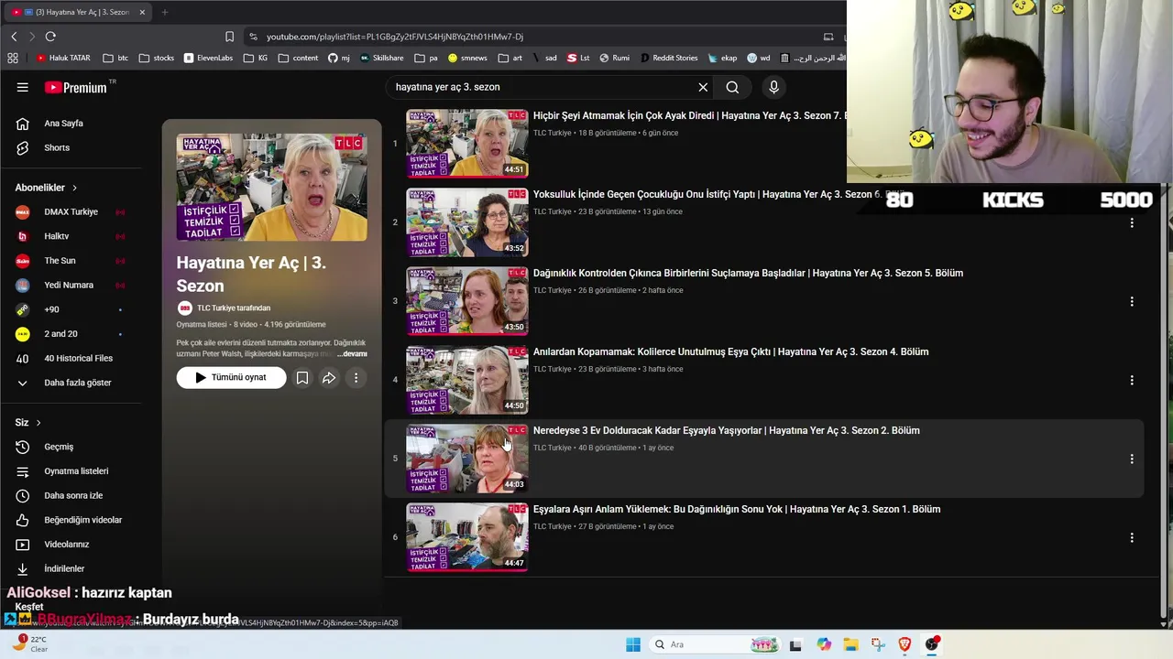1173x659 pixels.
Task: Open a new browser tab
Action: (165, 12)
